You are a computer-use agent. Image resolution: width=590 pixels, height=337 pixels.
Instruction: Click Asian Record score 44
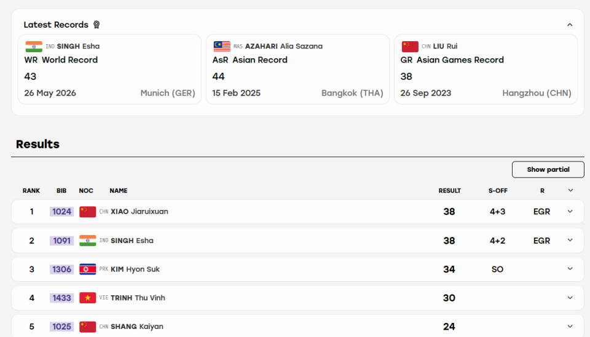218,77
